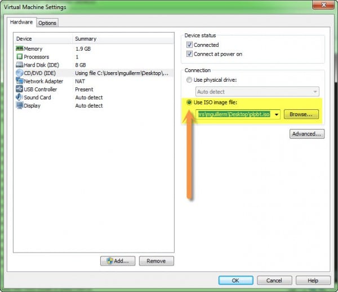Select the Memory device icon
Screen dimensions: 338x292
pos(19,49)
